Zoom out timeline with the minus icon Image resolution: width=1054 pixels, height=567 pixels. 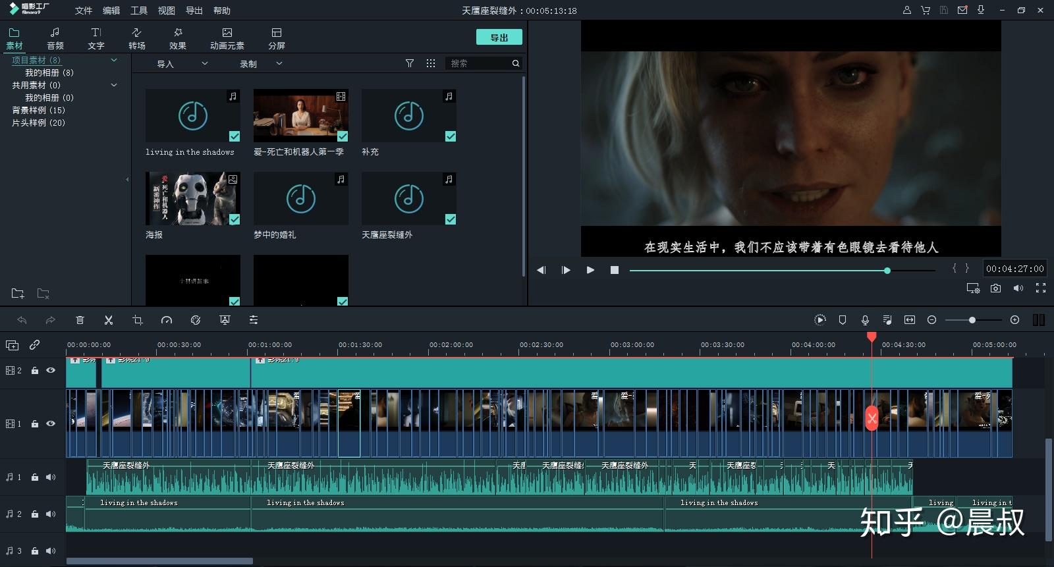tap(932, 320)
